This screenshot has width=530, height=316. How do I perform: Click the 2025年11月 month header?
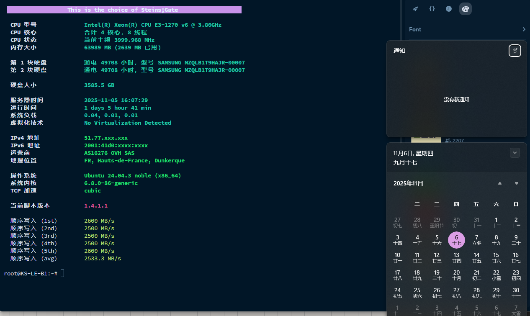[408, 183]
